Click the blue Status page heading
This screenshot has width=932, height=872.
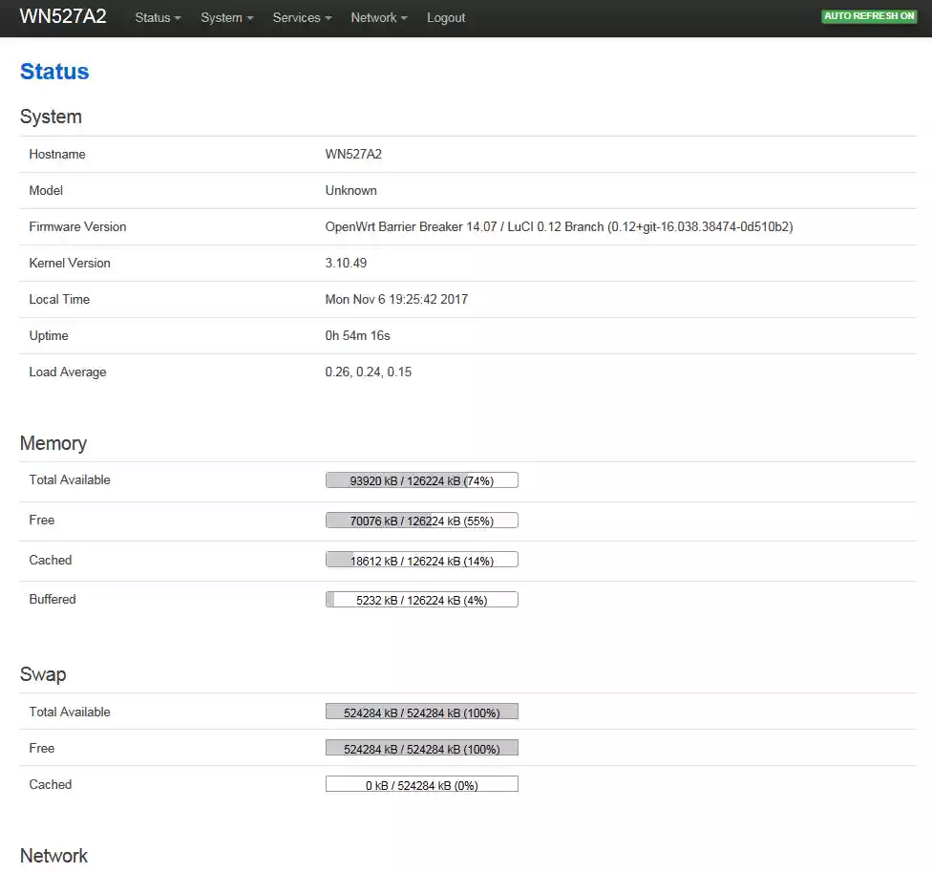click(x=53, y=71)
